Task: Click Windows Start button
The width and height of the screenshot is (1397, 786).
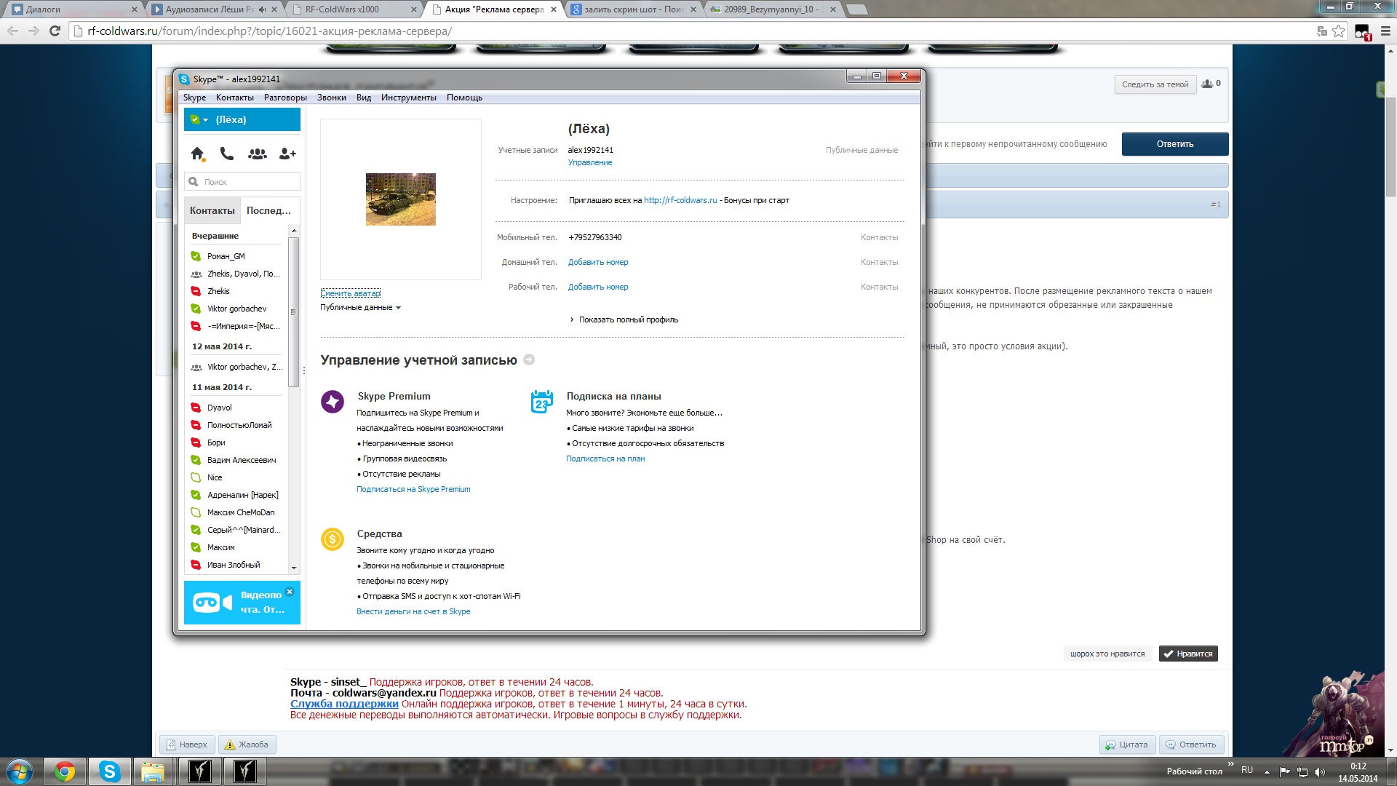Action: 20,771
